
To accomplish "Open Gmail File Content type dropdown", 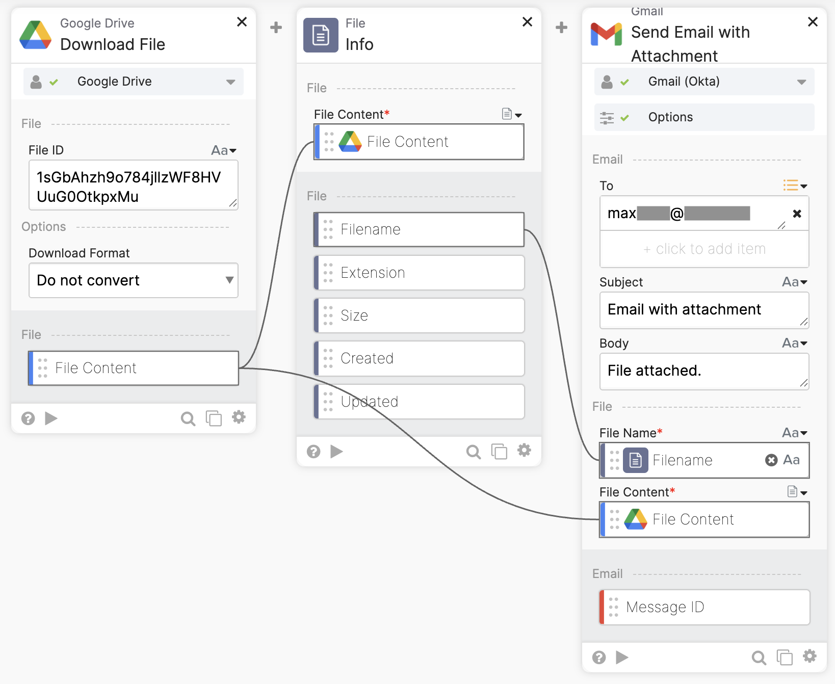I will tap(797, 492).
